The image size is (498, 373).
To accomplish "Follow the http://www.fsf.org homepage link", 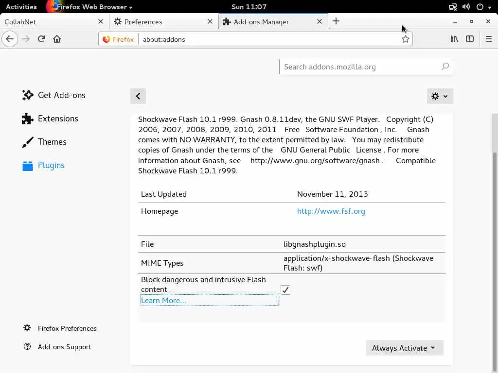I will [331, 211].
